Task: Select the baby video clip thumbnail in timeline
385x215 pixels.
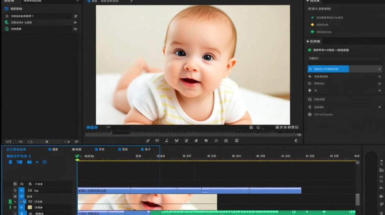Action: point(147,202)
